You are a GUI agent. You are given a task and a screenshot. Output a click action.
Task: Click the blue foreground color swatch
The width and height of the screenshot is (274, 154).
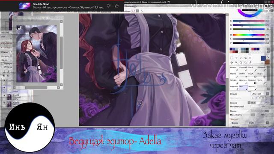click(263, 58)
